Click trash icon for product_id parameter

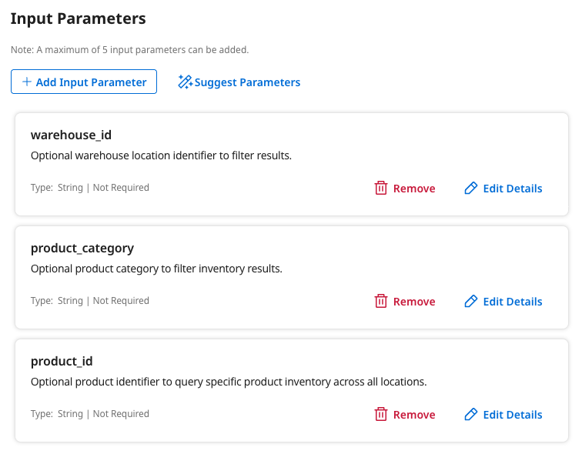point(380,415)
